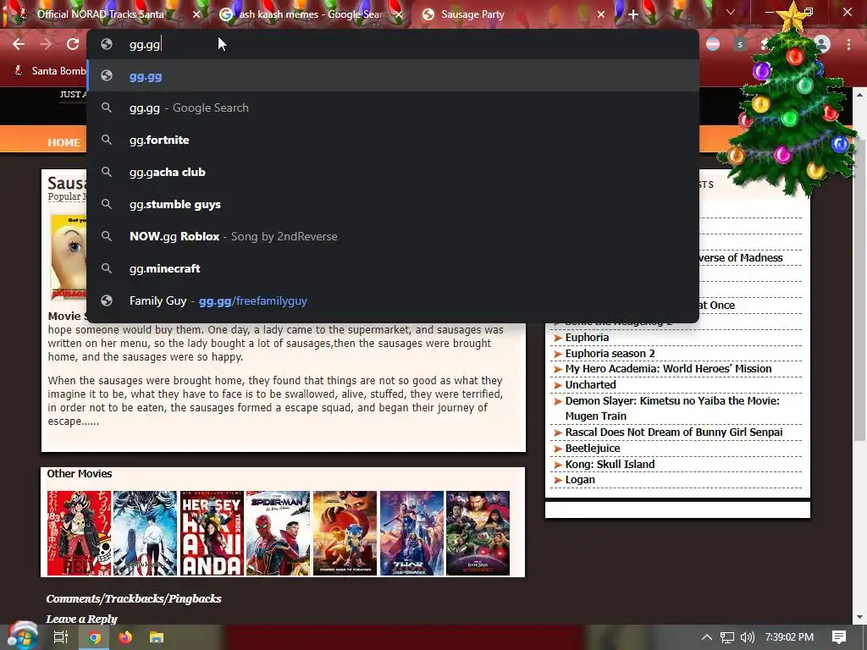The width and height of the screenshot is (867, 650).
Task: Go to the HOME navigation link
Action: pyautogui.click(x=64, y=142)
